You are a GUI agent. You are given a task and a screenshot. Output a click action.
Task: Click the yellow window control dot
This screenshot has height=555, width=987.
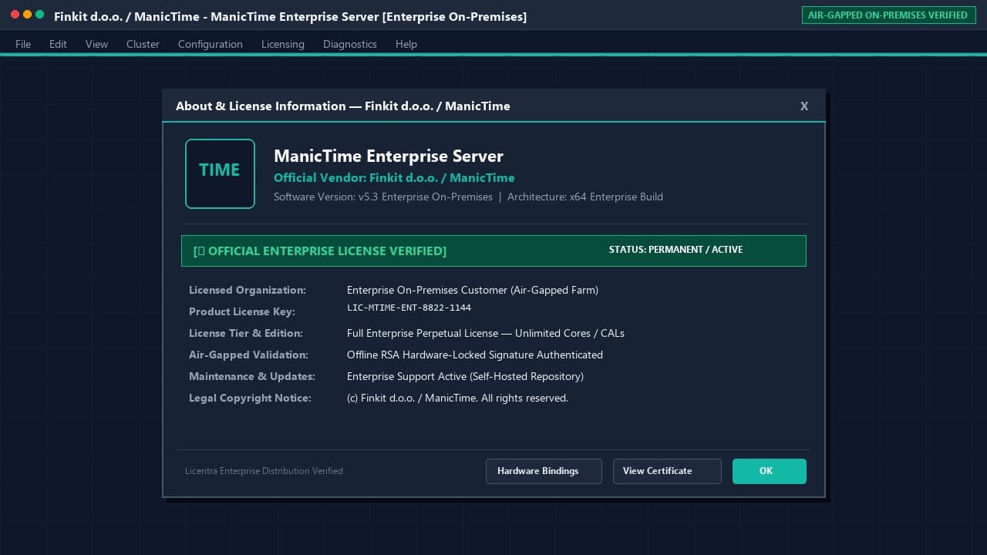point(27,15)
